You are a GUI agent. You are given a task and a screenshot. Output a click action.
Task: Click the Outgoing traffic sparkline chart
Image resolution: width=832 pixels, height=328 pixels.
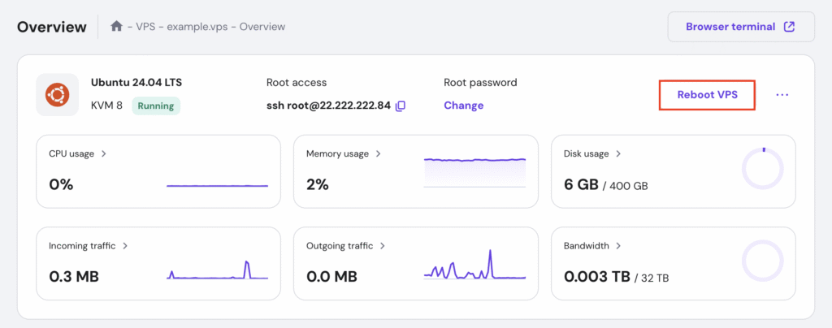474,264
